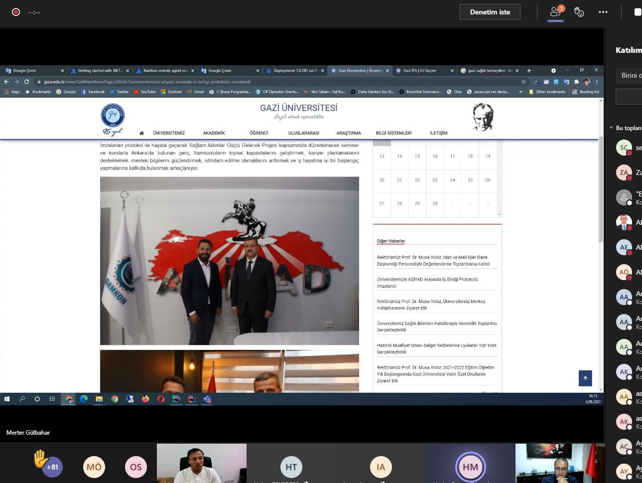Click the Denetim iste button

(x=490, y=12)
